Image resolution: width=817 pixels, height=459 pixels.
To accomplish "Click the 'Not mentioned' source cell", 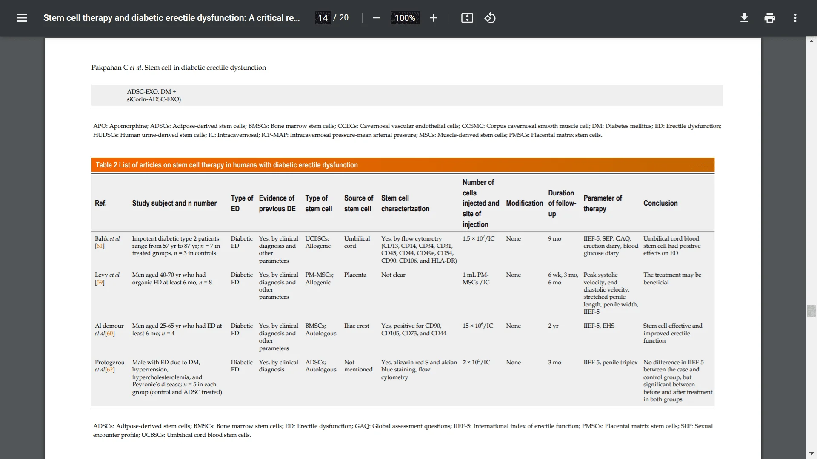I will [358, 366].
